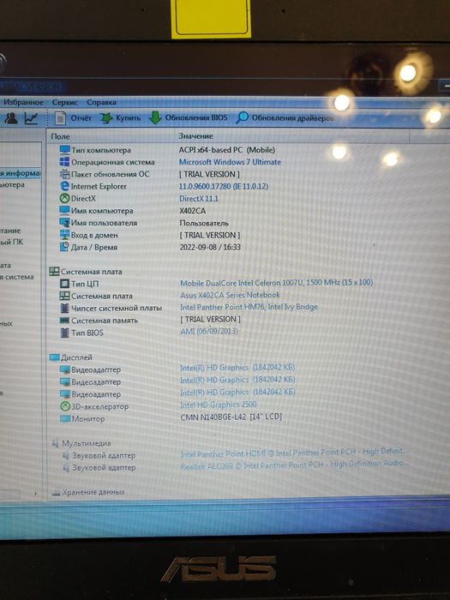Open the DirectX 11.1 link
The image size is (450, 600).
[x=199, y=199]
